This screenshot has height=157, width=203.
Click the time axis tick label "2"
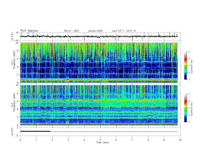click(x=52, y=140)
